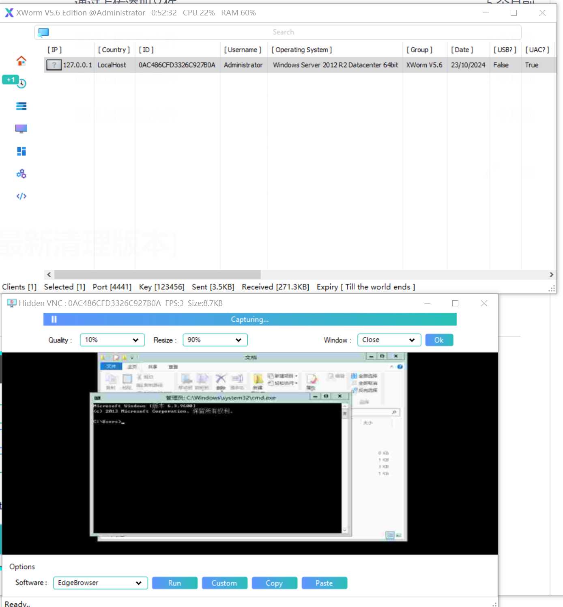Click the left arrow of the client list scrollbar
This screenshot has width=563, height=607.
49,275
